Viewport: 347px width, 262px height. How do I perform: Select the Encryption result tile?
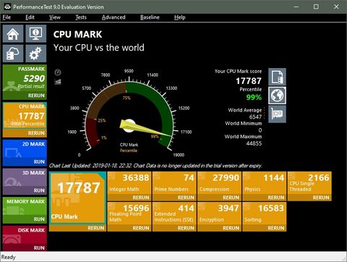tap(219, 214)
